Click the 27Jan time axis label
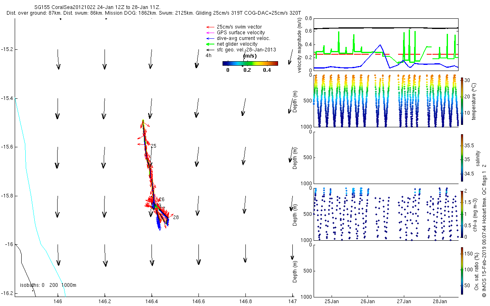The height and width of the screenshot is (306, 490). pyautogui.click(x=403, y=302)
